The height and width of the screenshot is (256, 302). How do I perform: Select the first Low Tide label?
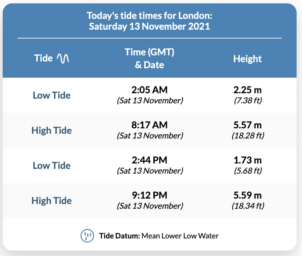pos(52,95)
